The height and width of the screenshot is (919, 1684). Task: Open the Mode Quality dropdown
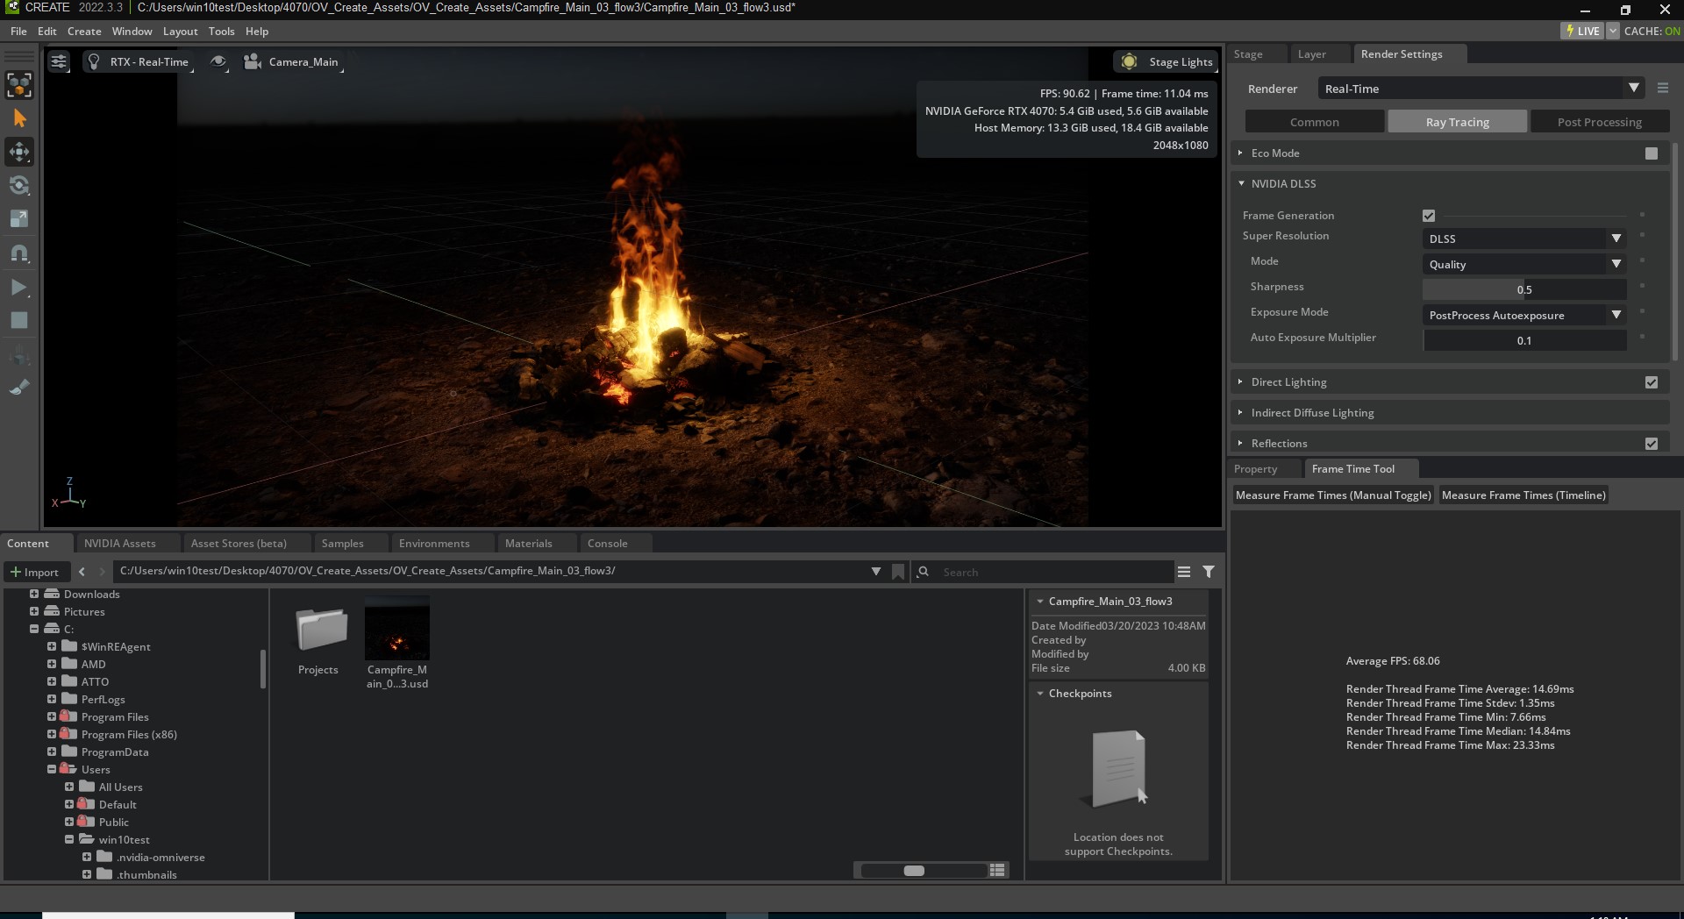(x=1524, y=264)
